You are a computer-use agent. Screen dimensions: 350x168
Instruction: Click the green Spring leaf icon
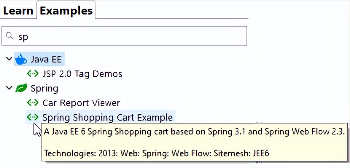click(21, 88)
